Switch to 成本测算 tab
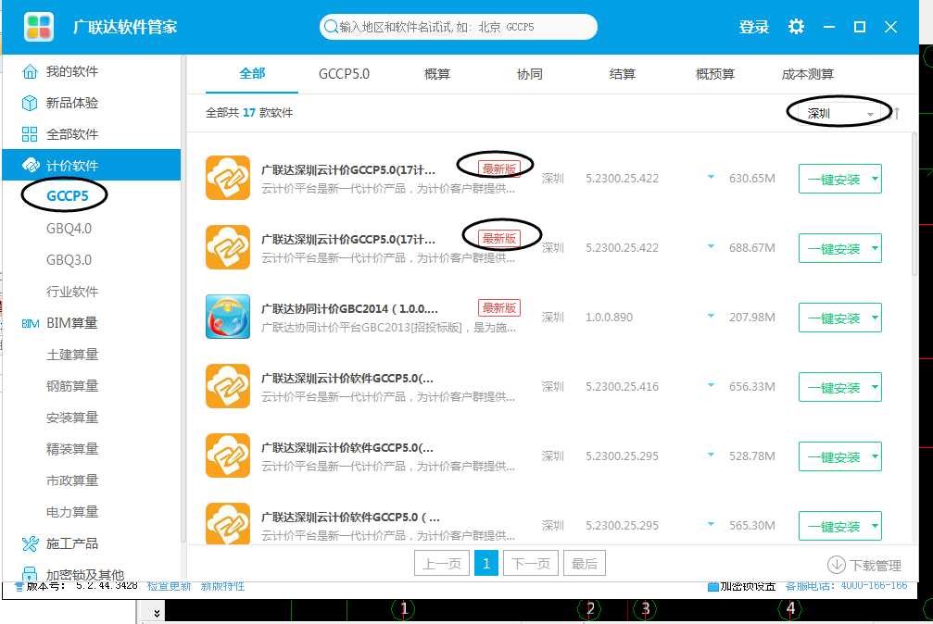This screenshot has width=933, height=624. coord(807,74)
